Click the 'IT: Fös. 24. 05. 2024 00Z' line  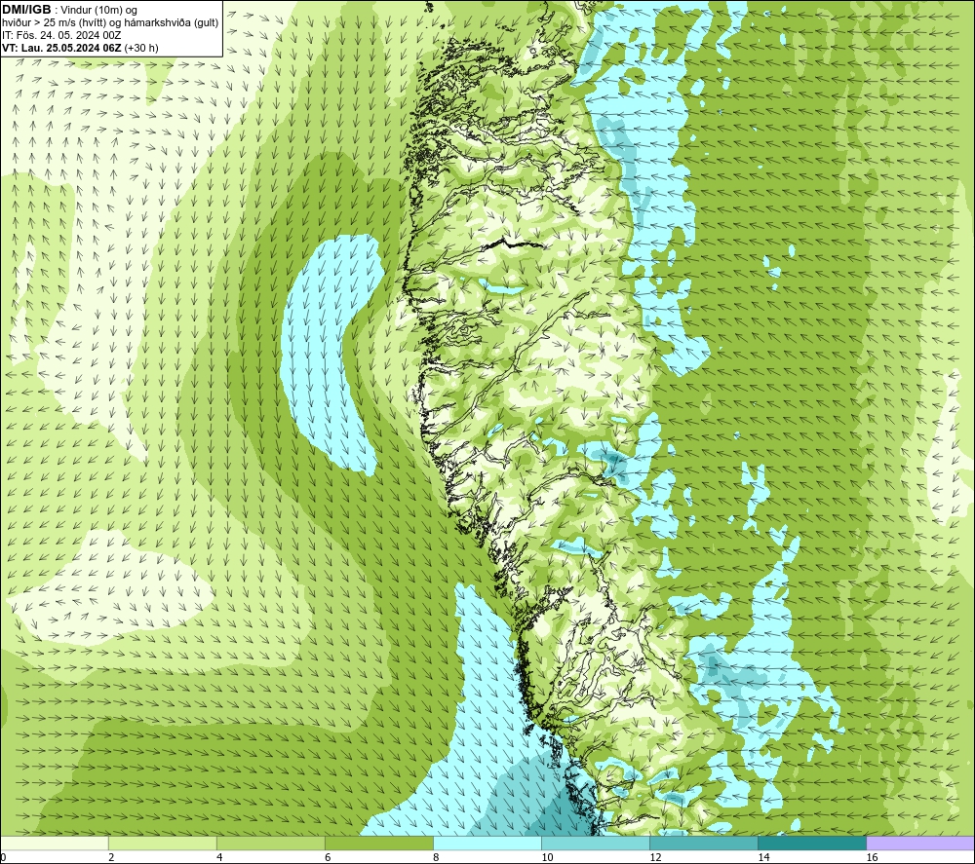pyautogui.click(x=61, y=35)
